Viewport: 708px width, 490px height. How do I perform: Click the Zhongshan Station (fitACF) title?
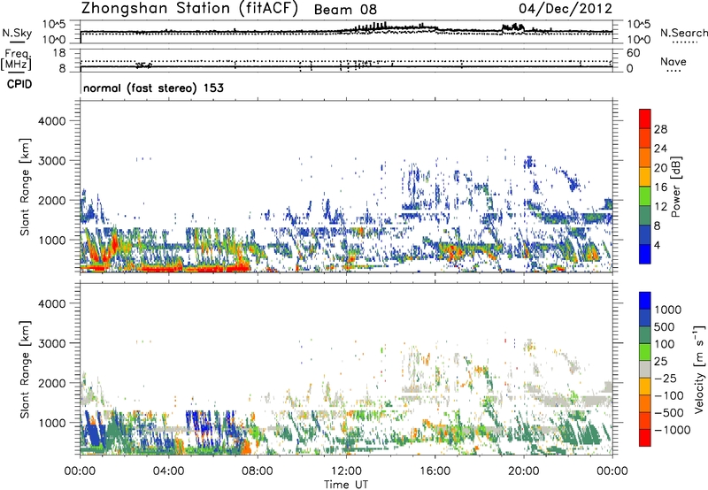(x=189, y=9)
